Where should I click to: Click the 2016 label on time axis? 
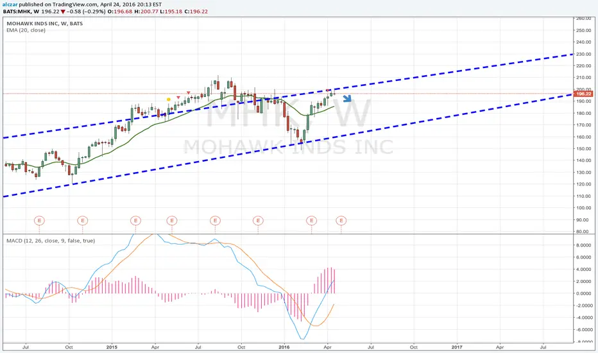(x=284, y=347)
